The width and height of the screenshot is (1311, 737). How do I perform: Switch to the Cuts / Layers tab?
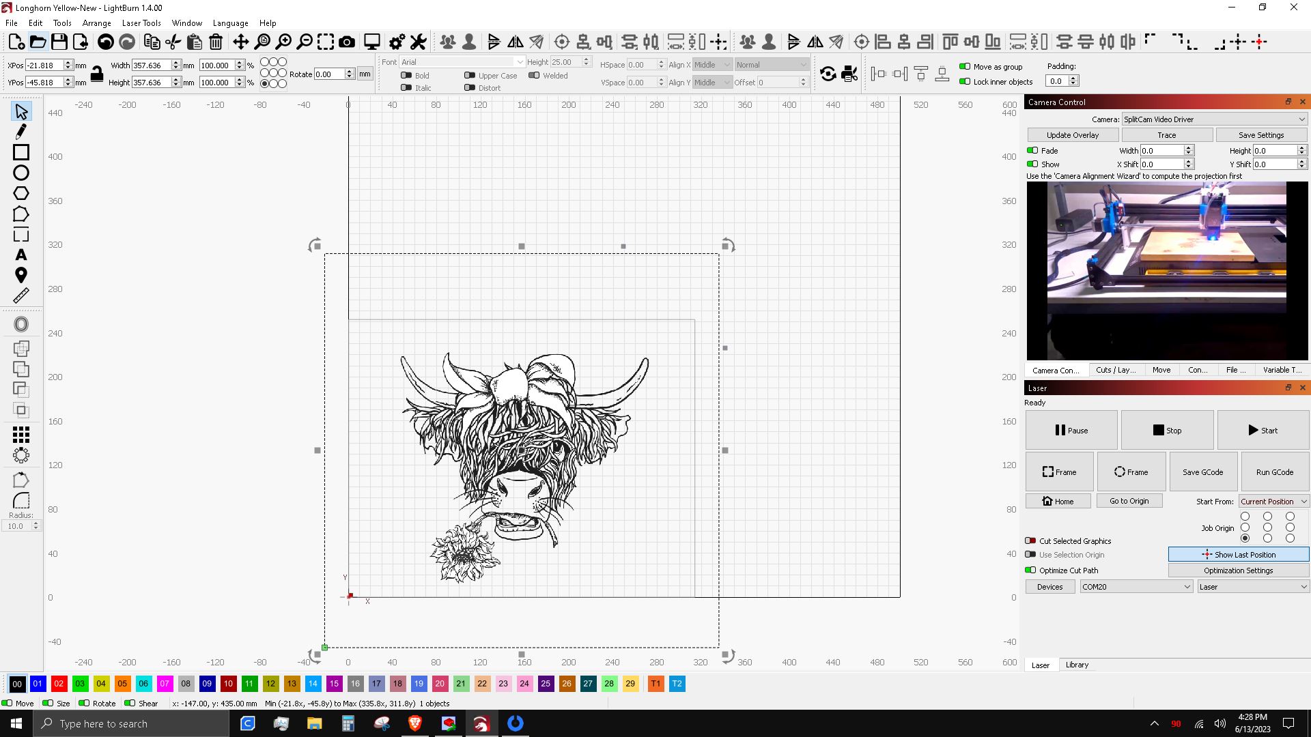coord(1115,370)
